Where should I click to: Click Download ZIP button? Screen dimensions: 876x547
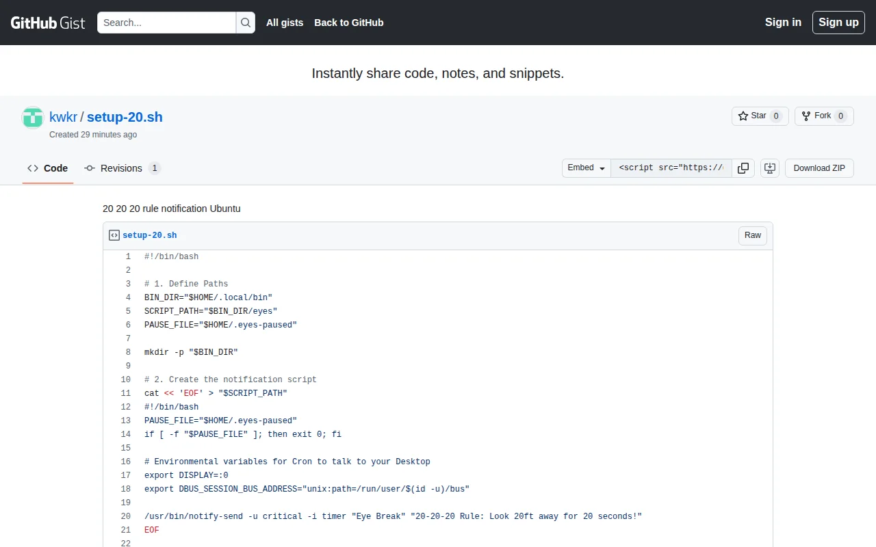click(x=819, y=168)
